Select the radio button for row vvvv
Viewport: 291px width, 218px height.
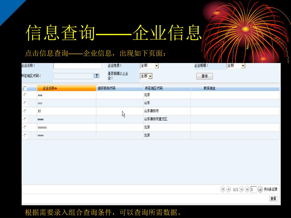[x=25, y=135]
